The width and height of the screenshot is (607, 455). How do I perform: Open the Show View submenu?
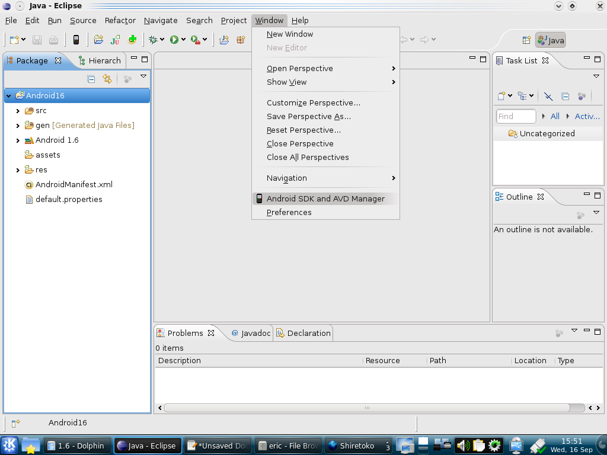tap(325, 82)
